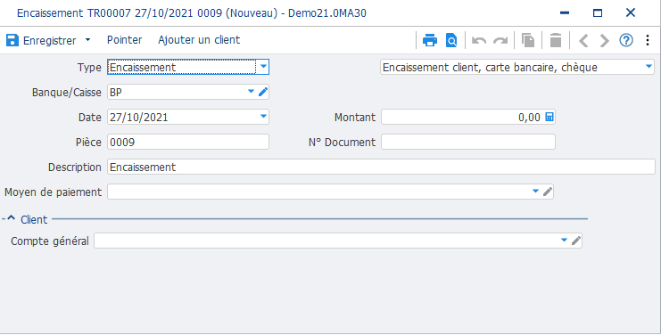Click the undo arrow icon

[479, 41]
